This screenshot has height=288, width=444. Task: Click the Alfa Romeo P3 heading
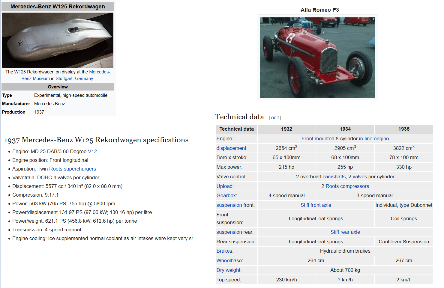320,10
